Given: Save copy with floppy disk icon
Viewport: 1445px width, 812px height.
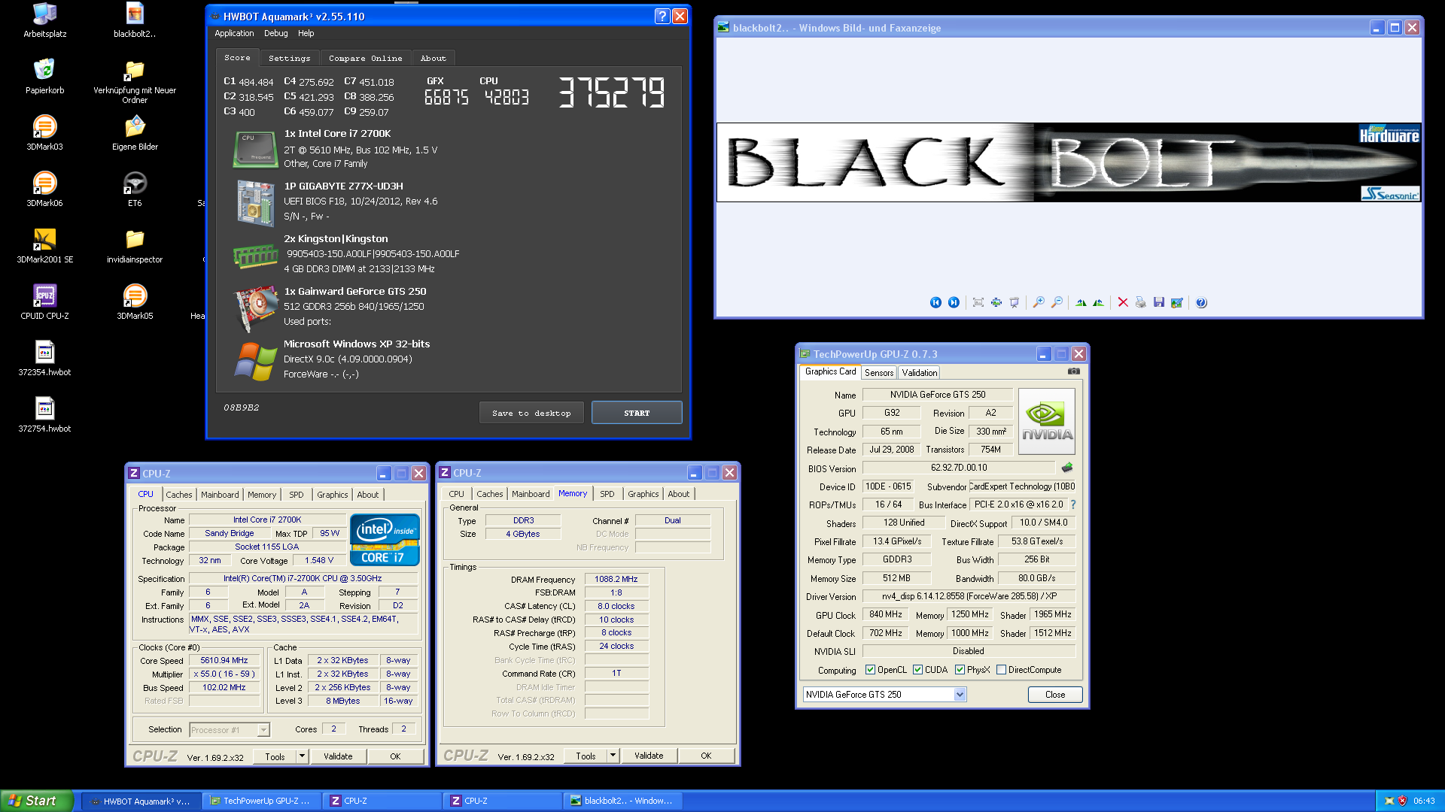Looking at the screenshot, I should coord(1159,302).
